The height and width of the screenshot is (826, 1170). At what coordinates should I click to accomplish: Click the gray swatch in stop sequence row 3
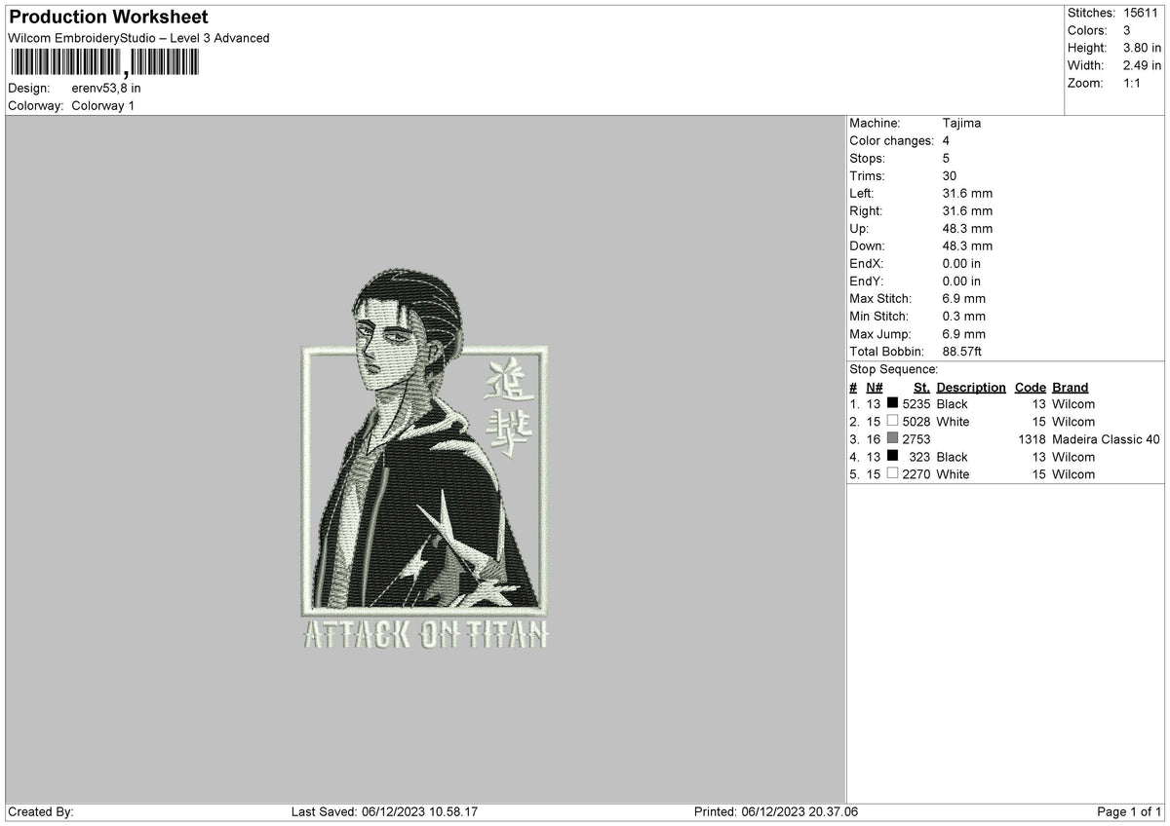tap(892, 439)
